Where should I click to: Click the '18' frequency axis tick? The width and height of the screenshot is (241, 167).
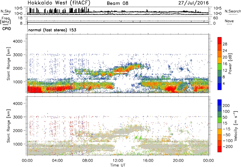coord(20,18)
